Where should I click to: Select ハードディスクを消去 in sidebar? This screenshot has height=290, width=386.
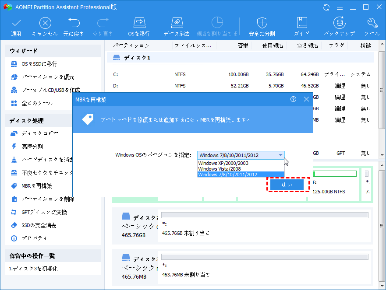click(x=41, y=160)
